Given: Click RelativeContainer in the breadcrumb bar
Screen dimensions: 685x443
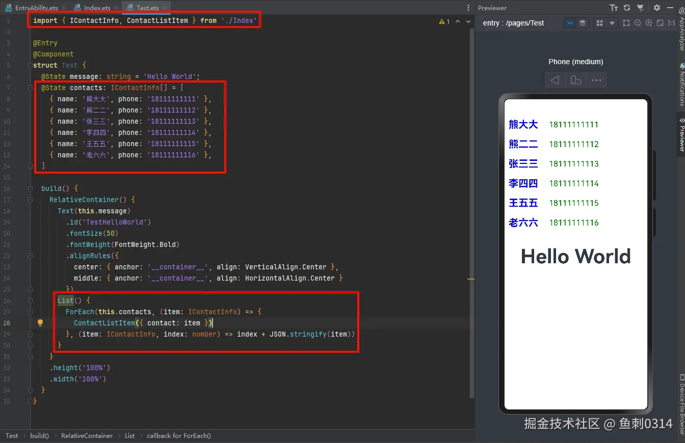Looking at the screenshot, I should click(87, 436).
